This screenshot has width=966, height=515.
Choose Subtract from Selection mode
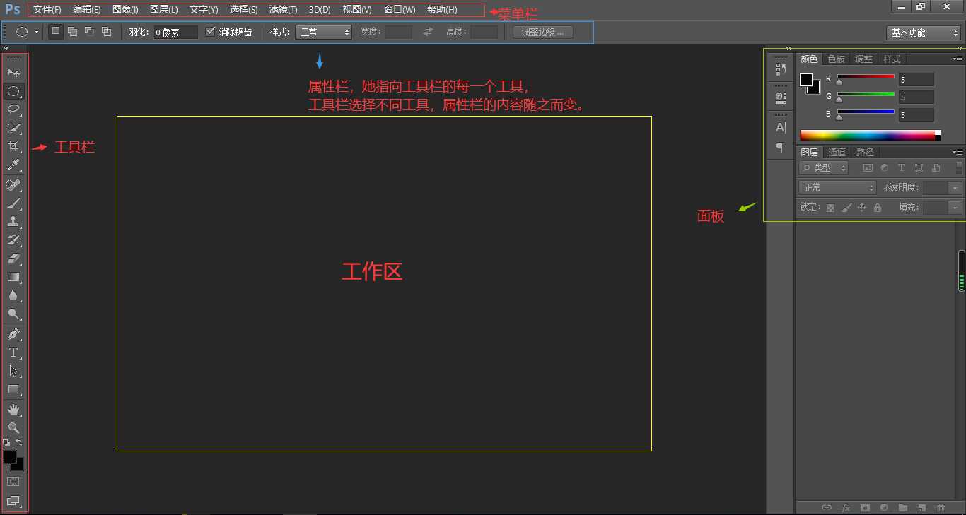(x=89, y=31)
